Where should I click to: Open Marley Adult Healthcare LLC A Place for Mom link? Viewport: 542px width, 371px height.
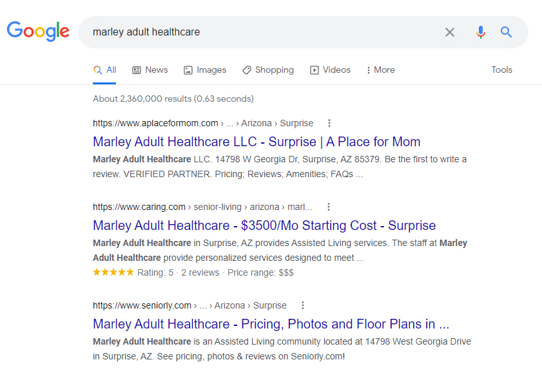point(256,142)
